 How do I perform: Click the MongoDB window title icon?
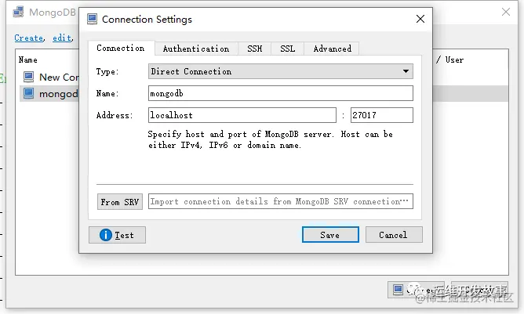(18, 12)
